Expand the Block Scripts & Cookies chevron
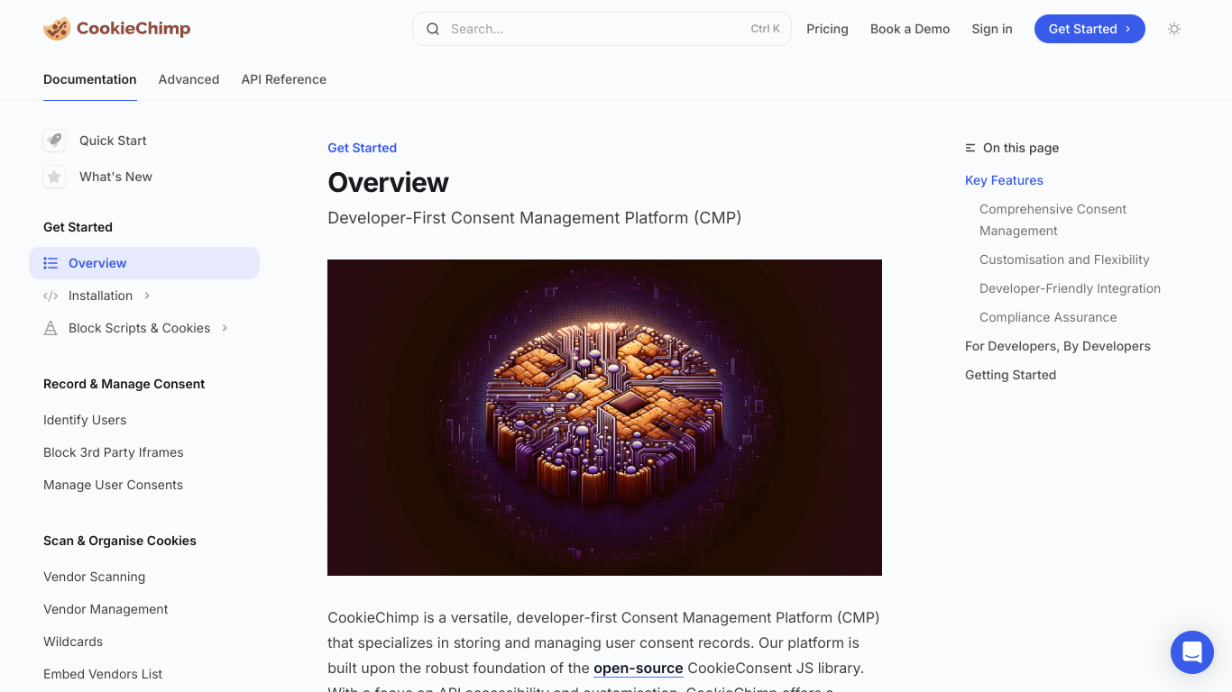Viewport: 1232px width, 692px height. 225,328
